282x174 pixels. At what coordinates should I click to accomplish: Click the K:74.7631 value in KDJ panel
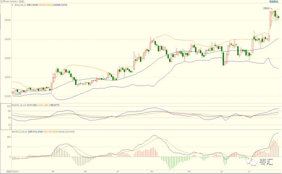pyautogui.click(x=32, y=105)
